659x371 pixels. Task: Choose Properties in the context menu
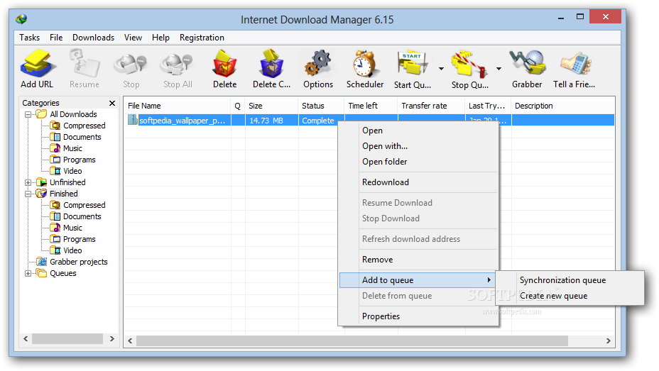[x=418, y=316]
